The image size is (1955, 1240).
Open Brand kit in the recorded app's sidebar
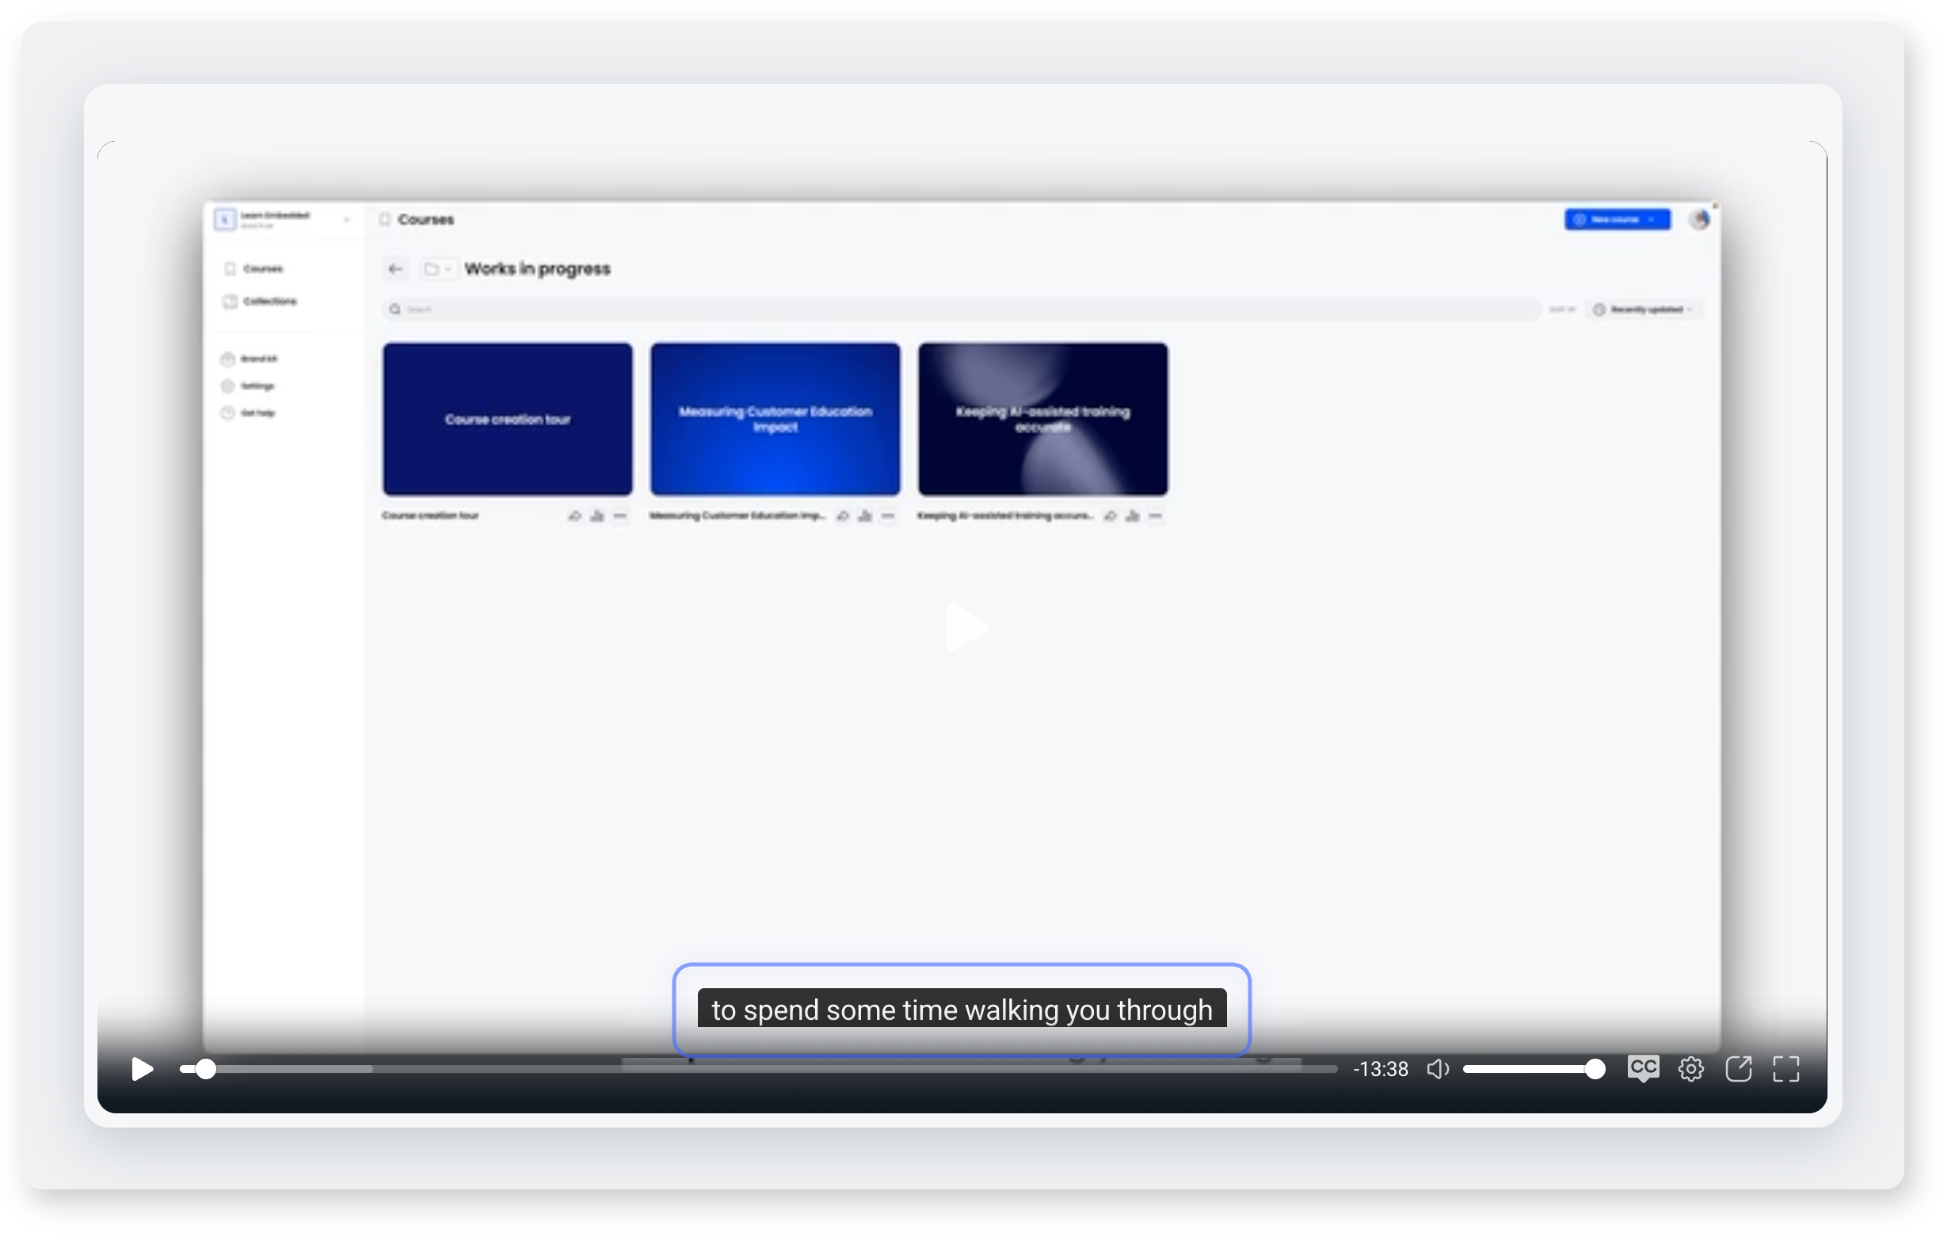click(x=250, y=359)
